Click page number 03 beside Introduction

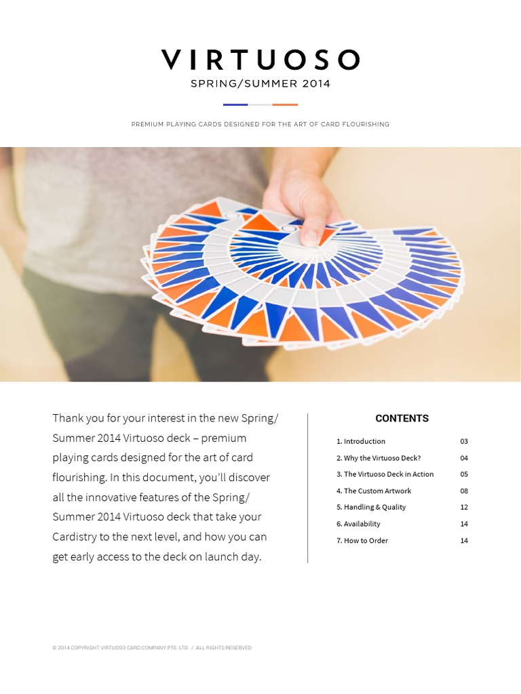pos(464,441)
